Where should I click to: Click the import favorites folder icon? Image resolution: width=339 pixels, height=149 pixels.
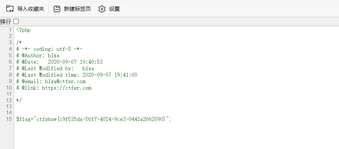10,9
